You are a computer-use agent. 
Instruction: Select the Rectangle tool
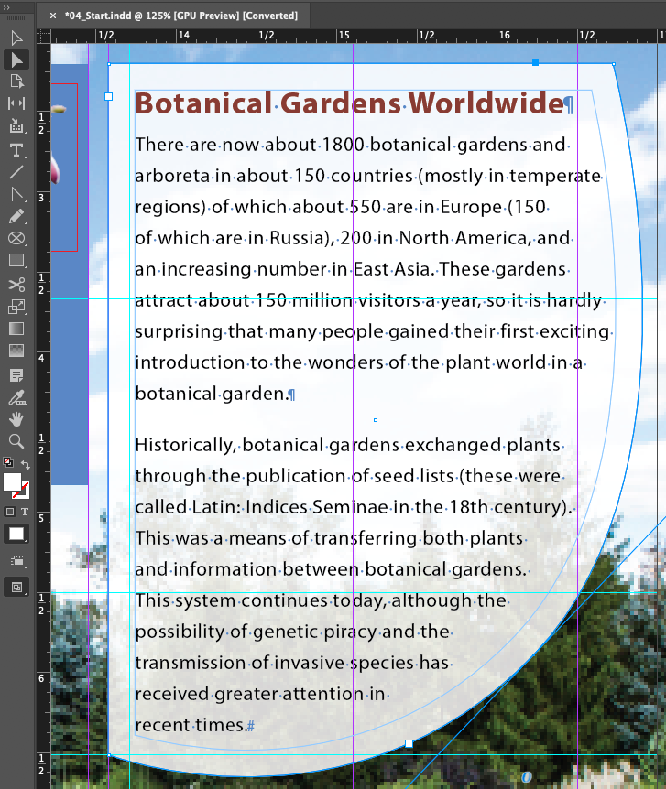[x=16, y=261]
